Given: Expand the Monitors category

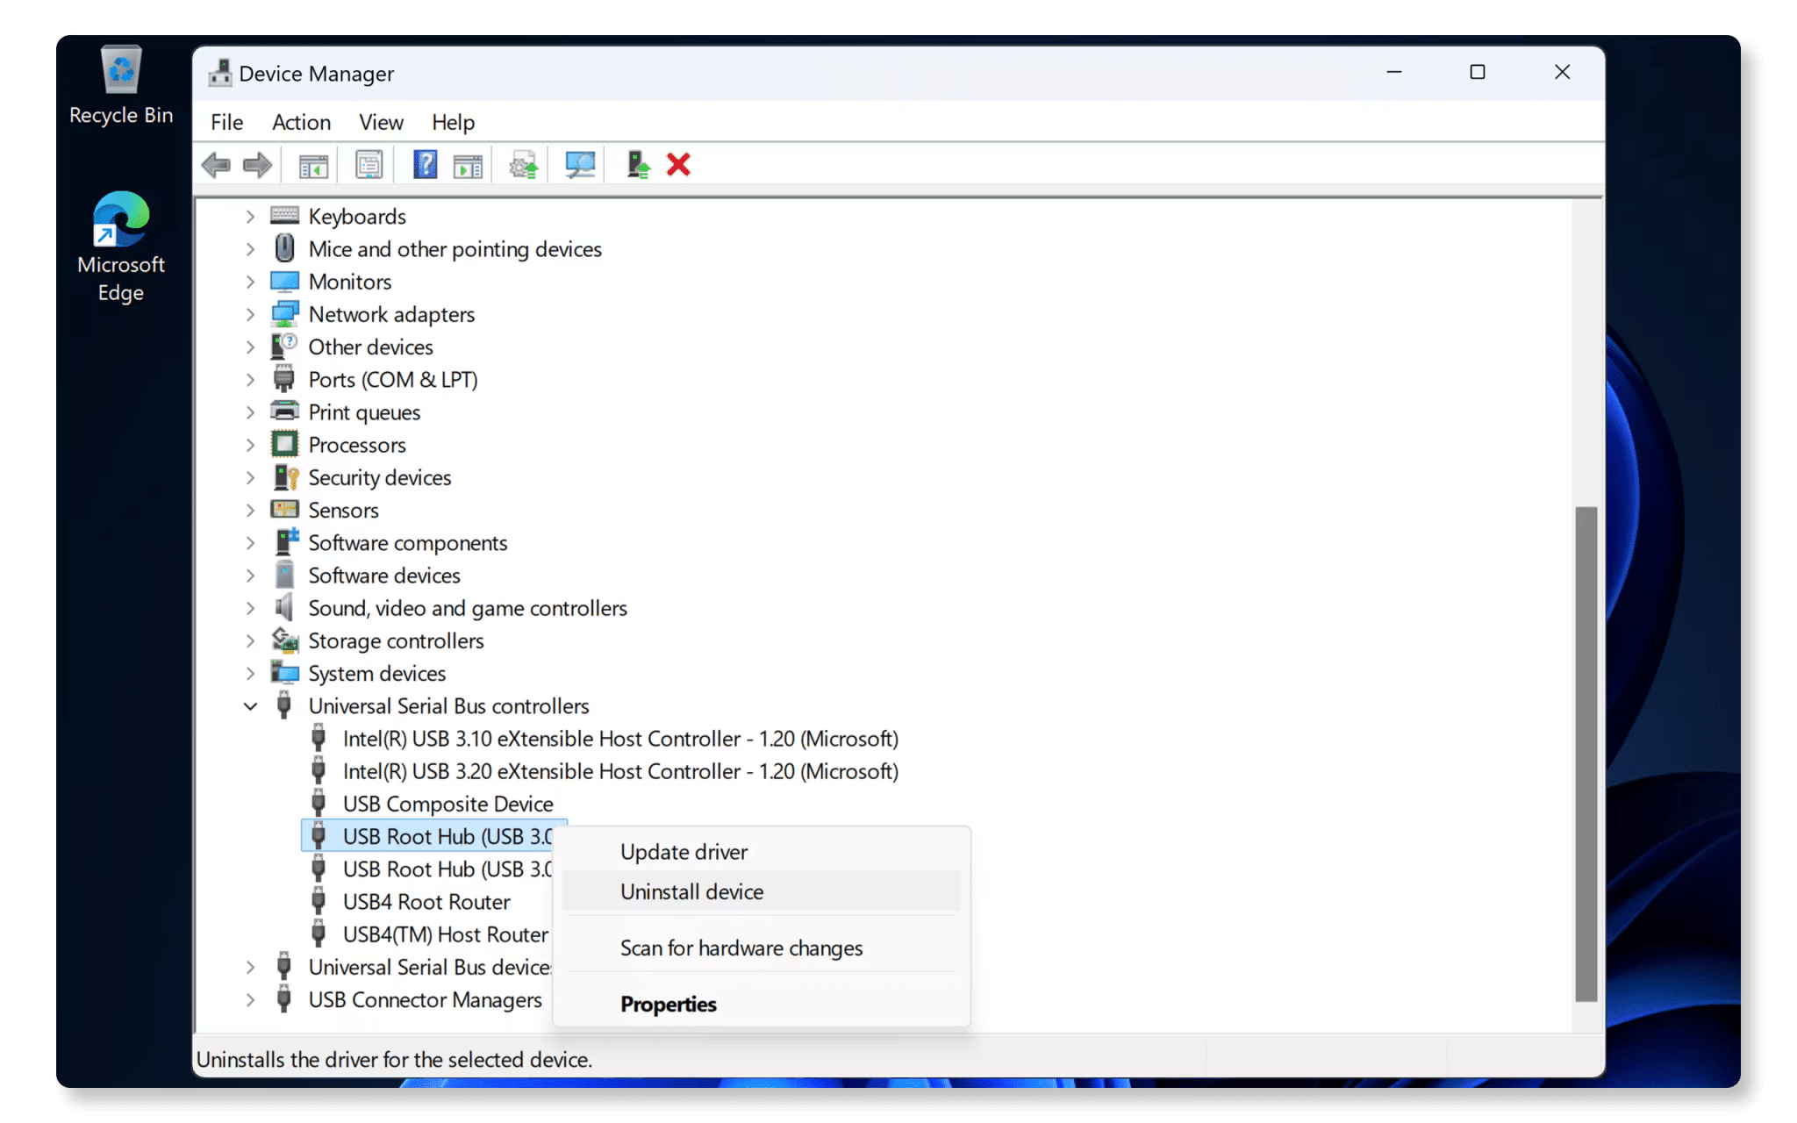Looking at the screenshot, I should point(250,282).
